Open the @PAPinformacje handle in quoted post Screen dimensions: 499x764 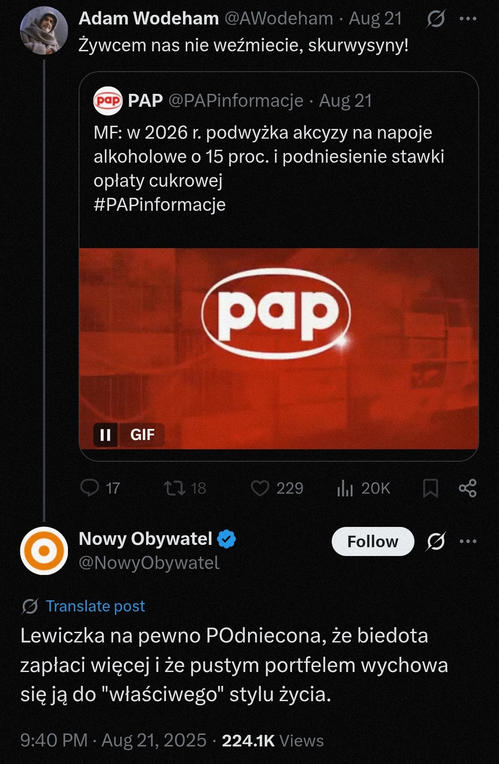coord(236,100)
